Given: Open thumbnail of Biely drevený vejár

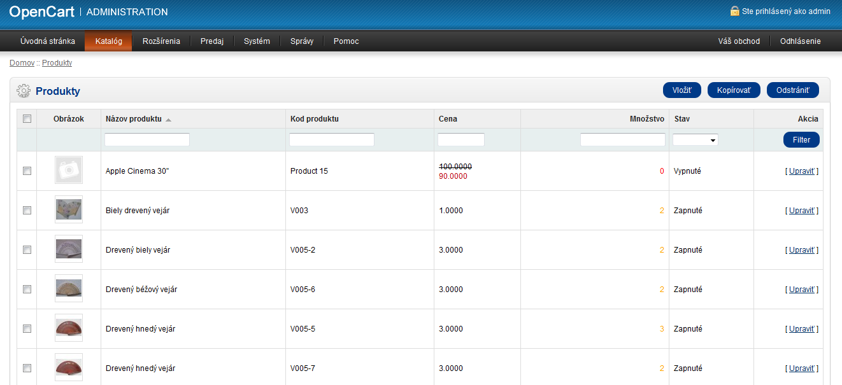Looking at the screenshot, I should click(69, 209).
